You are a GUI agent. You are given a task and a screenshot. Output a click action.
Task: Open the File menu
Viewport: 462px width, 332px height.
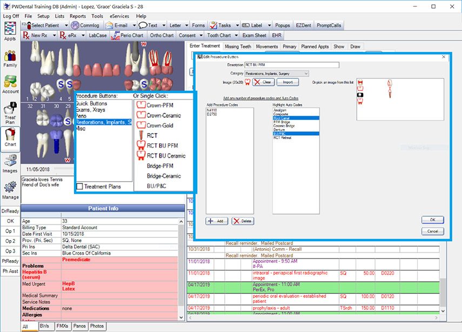point(28,16)
